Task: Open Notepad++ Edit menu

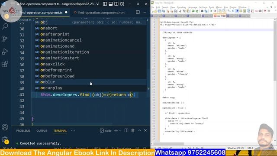Action: pos(158,7)
